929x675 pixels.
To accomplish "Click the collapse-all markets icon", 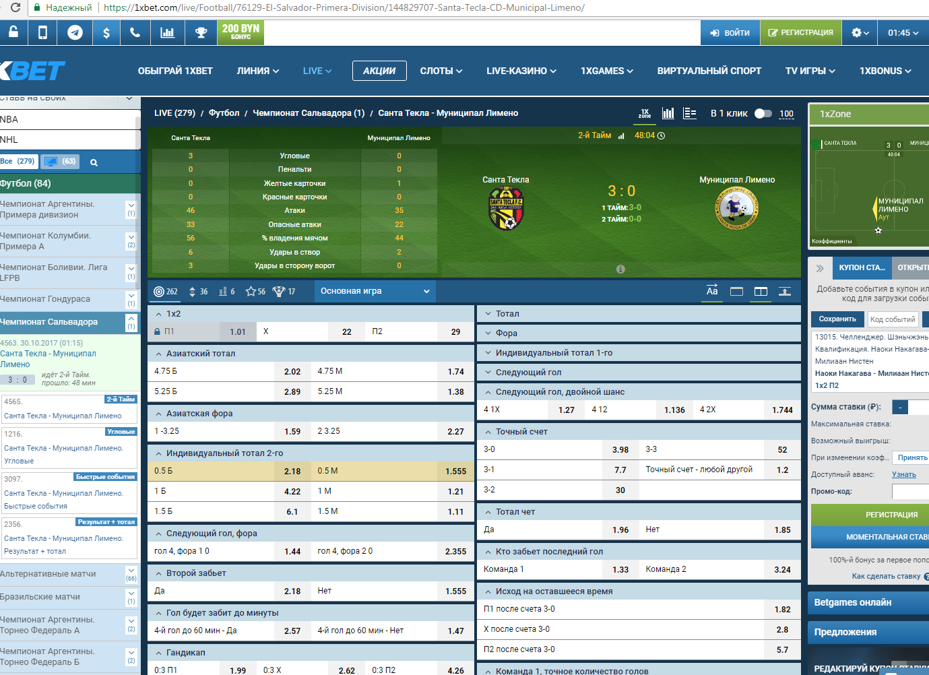I will coord(785,292).
